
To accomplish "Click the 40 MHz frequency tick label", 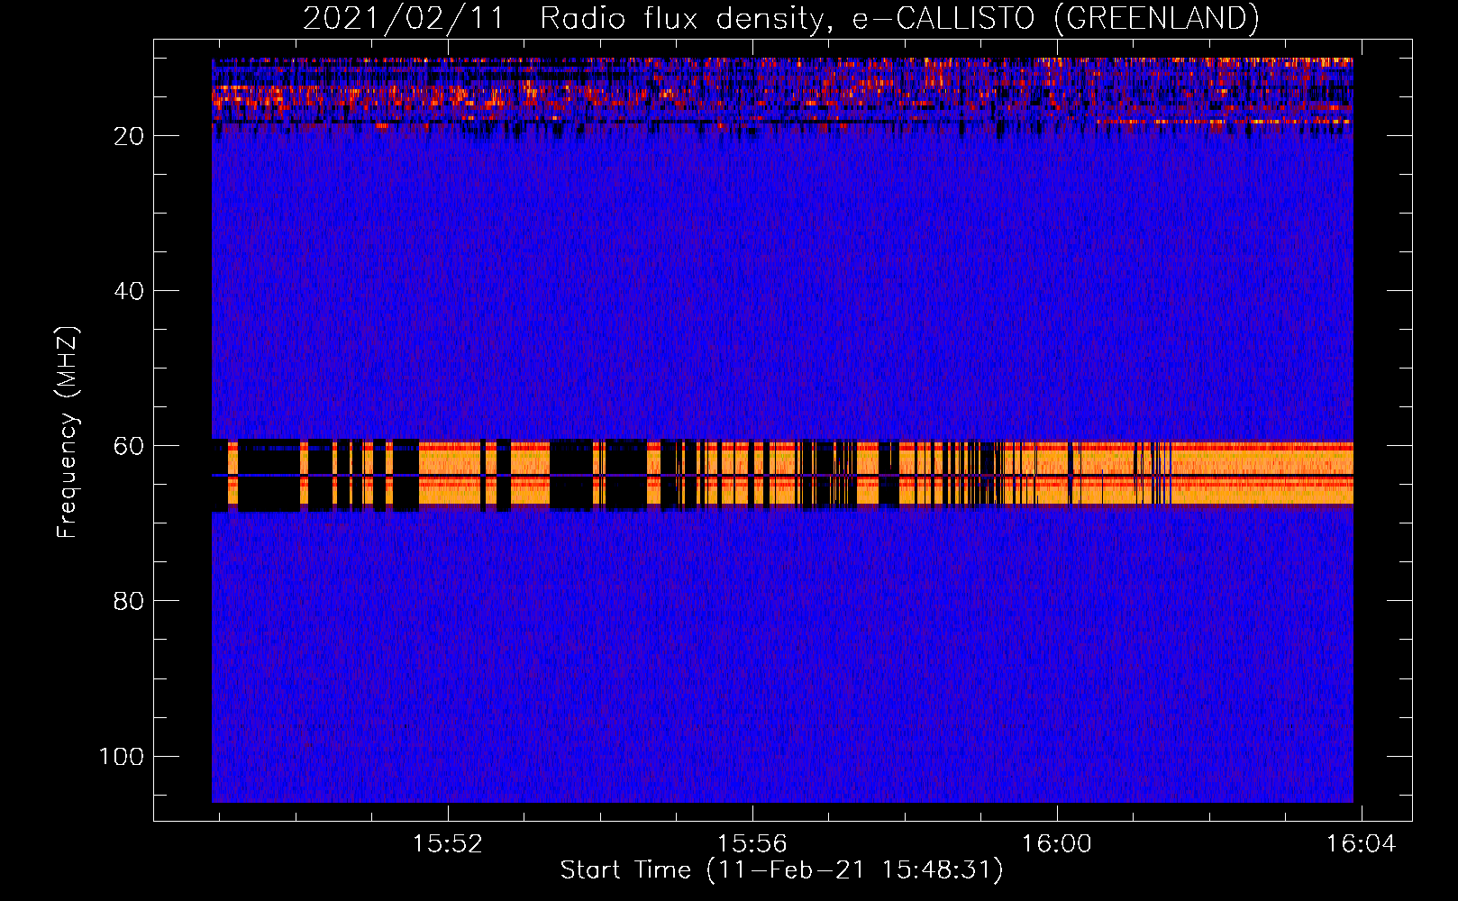I will tap(129, 291).
